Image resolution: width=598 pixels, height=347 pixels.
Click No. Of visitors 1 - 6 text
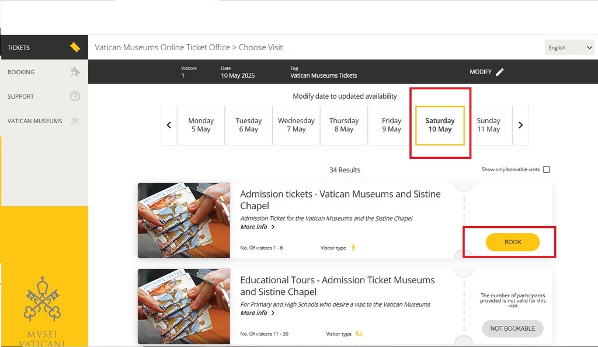pyautogui.click(x=262, y=248)
